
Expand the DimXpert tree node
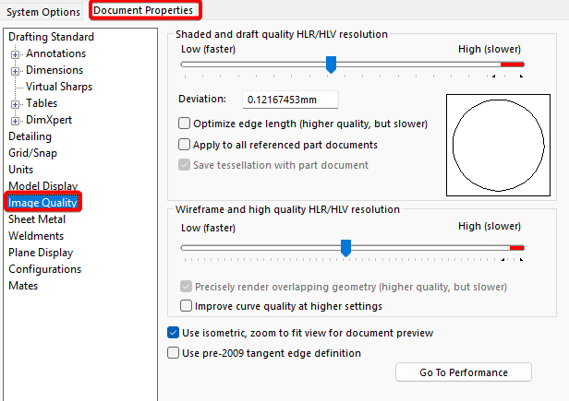click(15, 121)
